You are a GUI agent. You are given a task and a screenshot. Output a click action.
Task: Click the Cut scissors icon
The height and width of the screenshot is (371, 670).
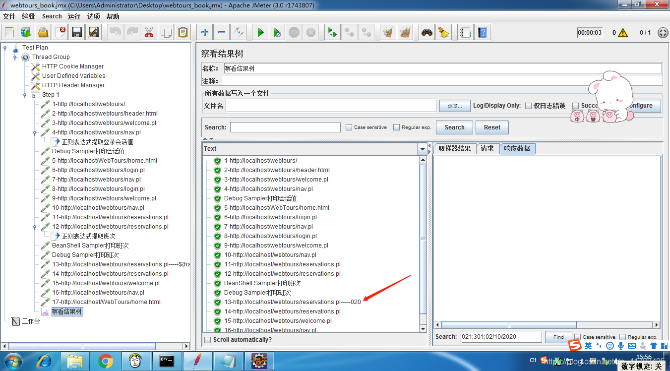click(149, 33)
